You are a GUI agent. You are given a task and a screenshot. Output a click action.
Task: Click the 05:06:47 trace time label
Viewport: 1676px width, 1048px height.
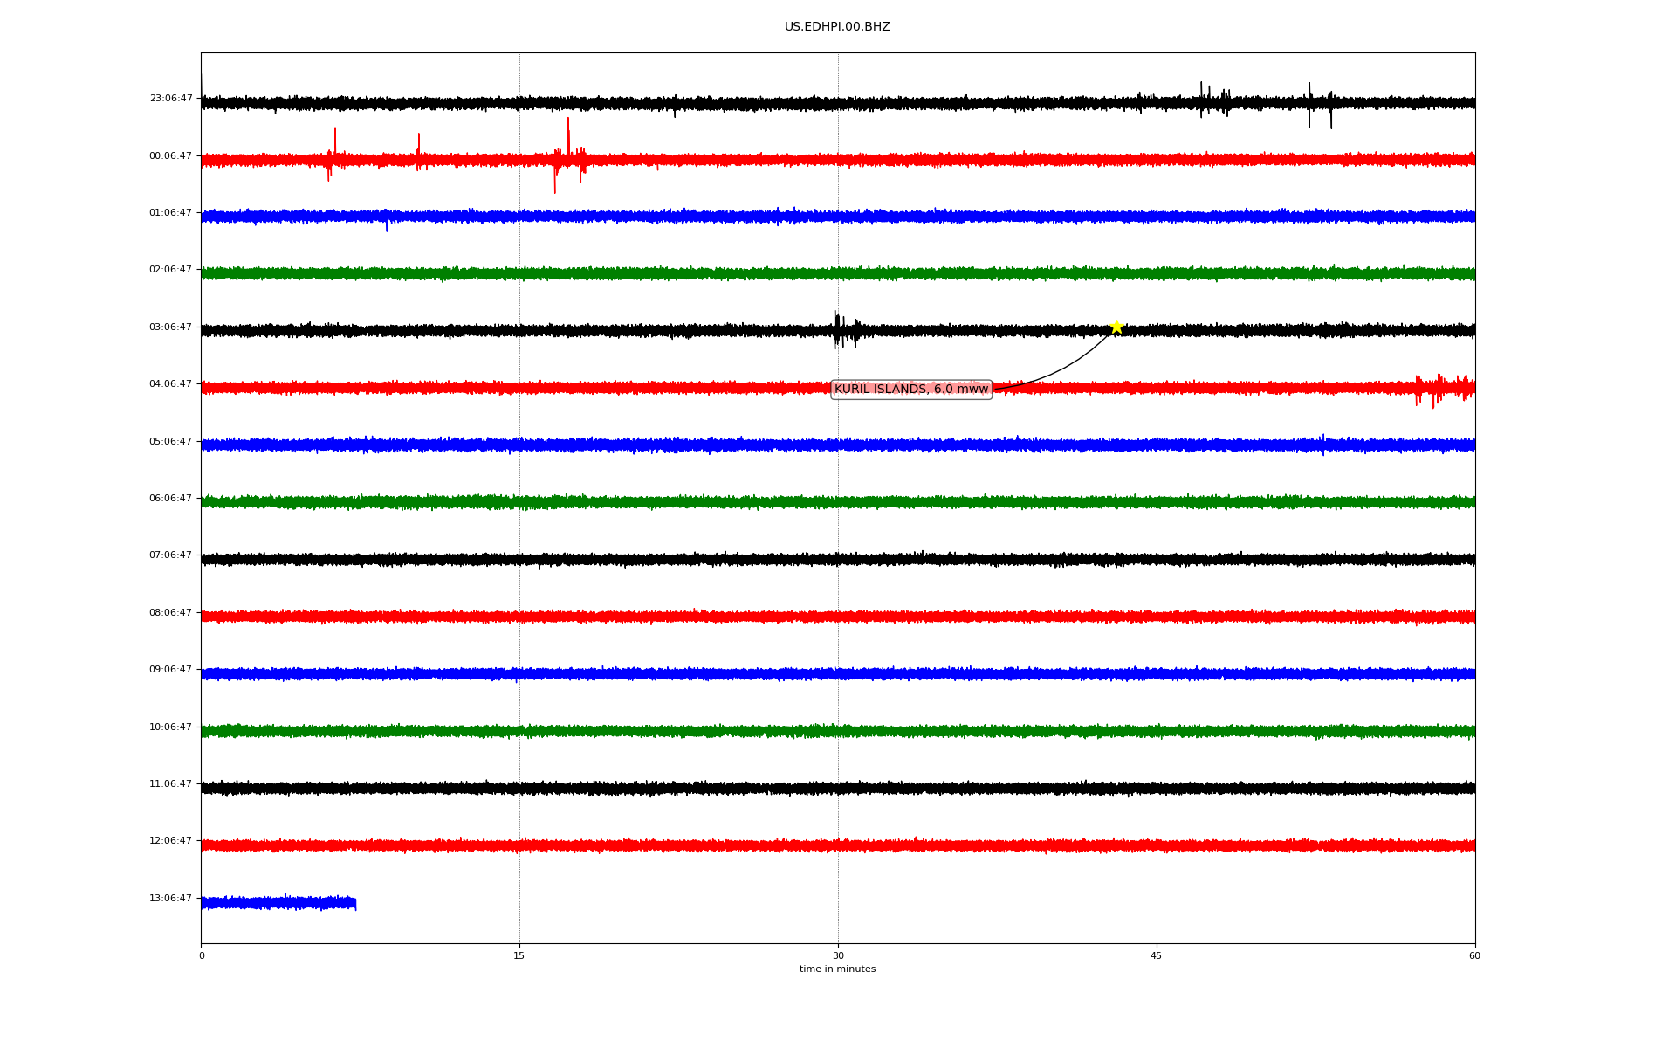171,442
